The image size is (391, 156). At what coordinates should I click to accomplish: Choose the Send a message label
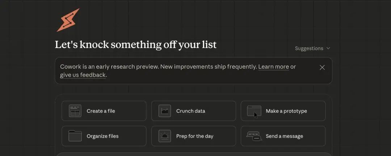coord(285,136)
